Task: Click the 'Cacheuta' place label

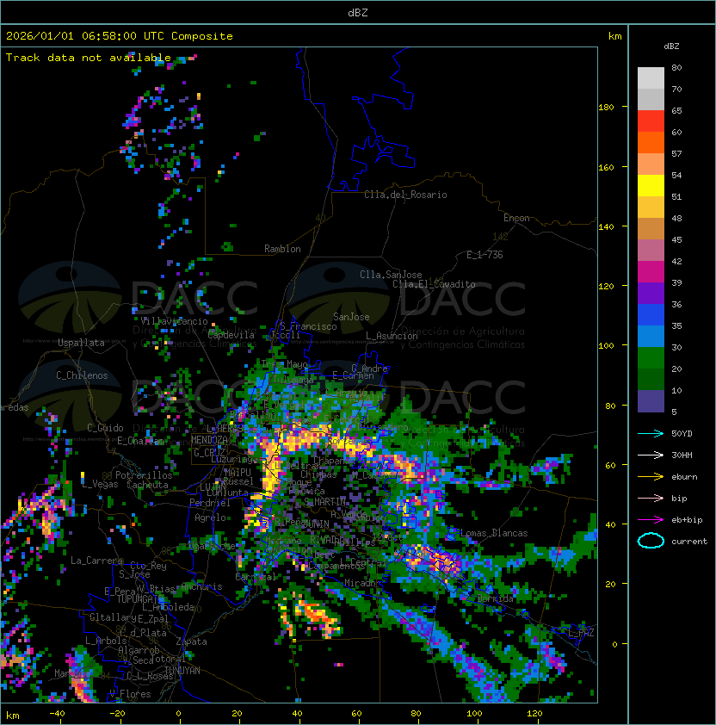Action: [x=147, y=485]
